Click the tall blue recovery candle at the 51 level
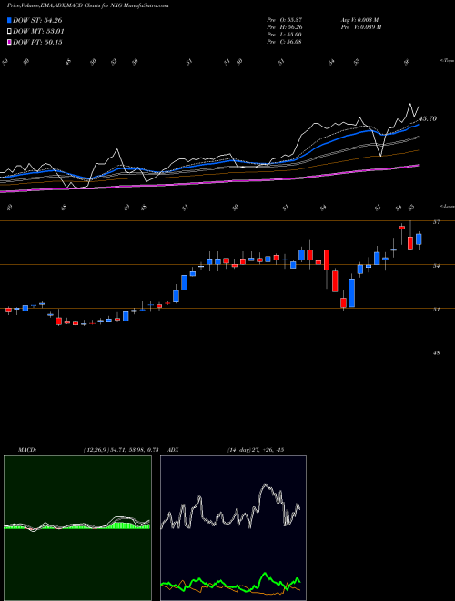Screen dimensions: 455x601 point(351,293)
